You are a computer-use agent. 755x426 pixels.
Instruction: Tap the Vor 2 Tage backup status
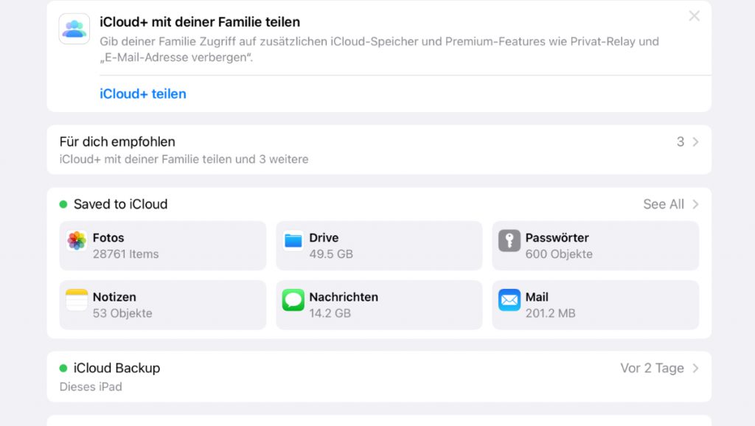652,368
